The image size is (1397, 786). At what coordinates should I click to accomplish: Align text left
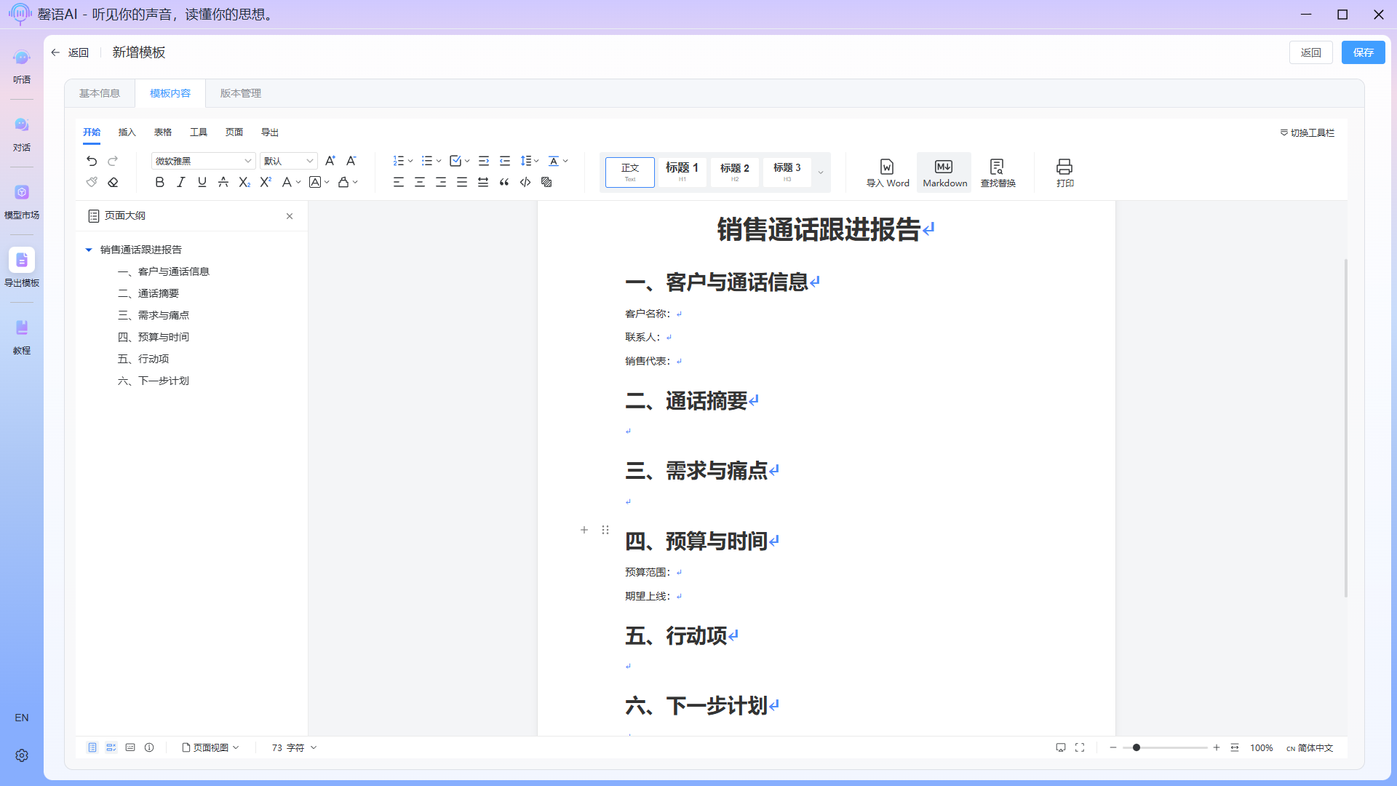399,182
